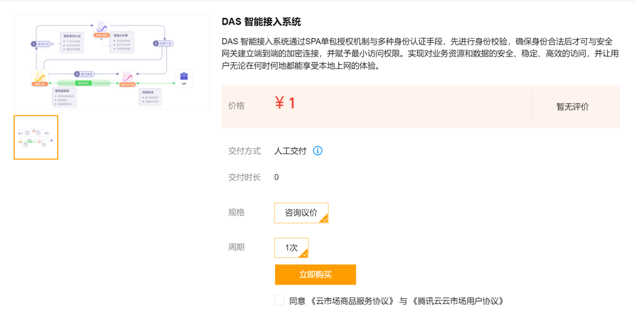Click the step 2 权限下发 badge
Image resolution: width=635 pixels, height=315 pixels.
(x=163, y=43)
